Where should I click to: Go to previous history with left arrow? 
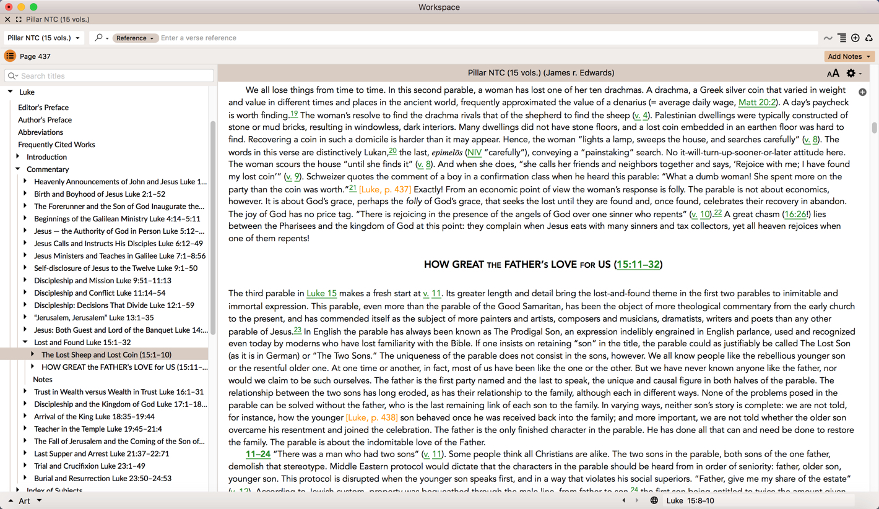tap(624, 500)
